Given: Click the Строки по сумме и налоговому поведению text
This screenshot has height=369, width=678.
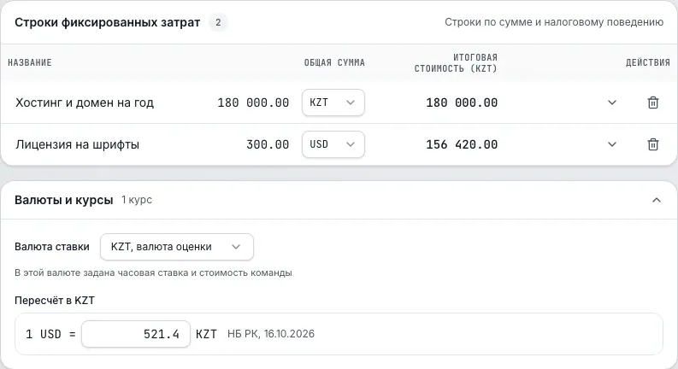Looking at the screenshot, I should tap(554, 22).
